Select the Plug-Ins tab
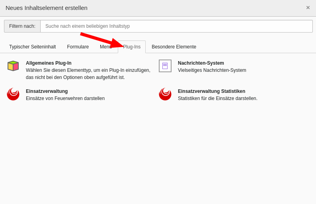The height and width of the screenshot is (204, 316). [x=132, y=47]
